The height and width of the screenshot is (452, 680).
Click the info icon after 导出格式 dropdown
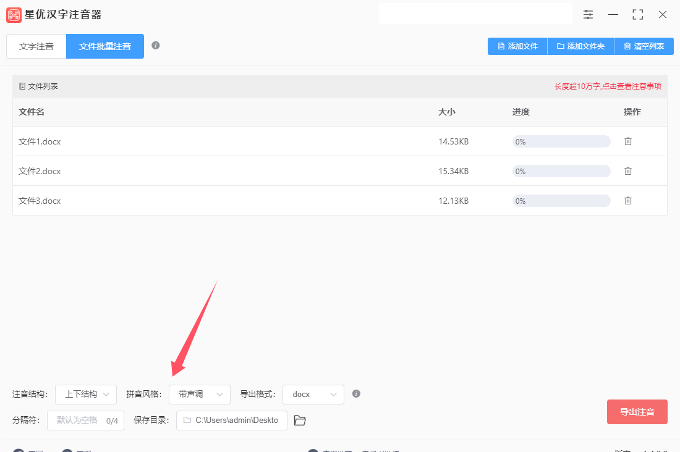356,394
